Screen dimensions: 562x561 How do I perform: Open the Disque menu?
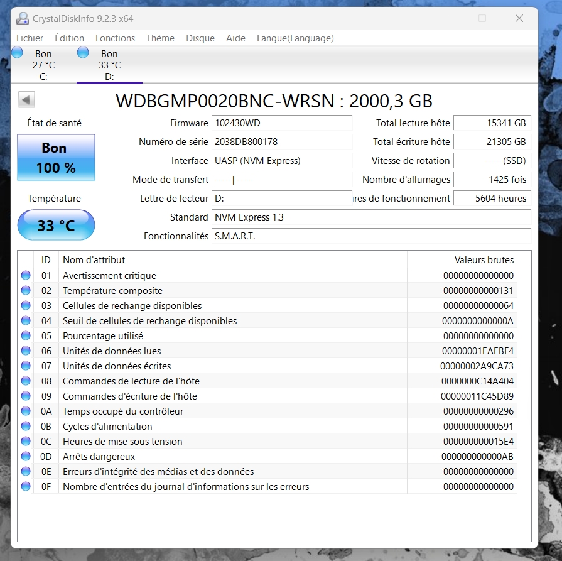tap(200, 38)
